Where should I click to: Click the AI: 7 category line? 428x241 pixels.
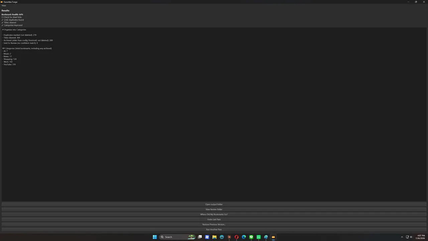point(5,51)
